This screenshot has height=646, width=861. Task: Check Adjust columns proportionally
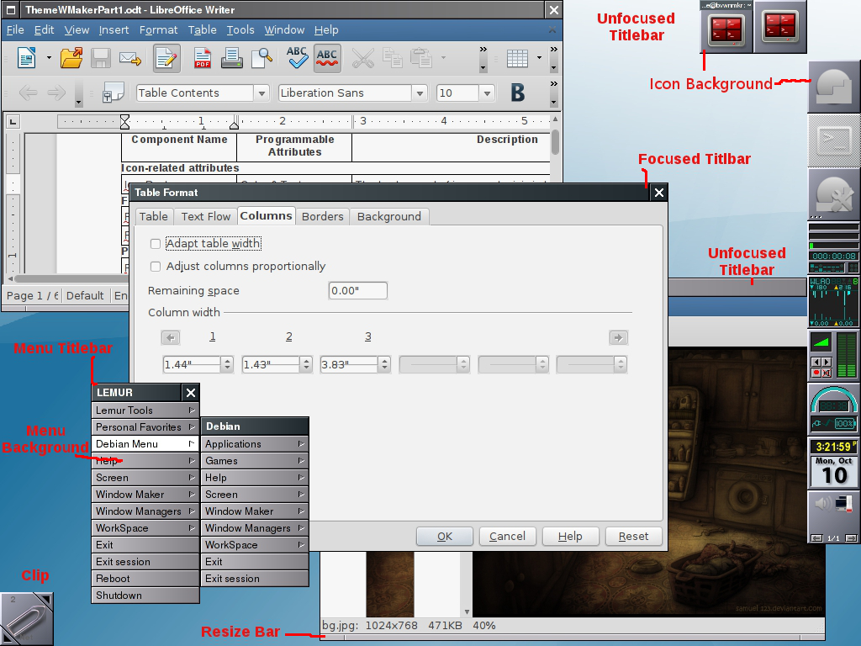(x=155, y=267)
